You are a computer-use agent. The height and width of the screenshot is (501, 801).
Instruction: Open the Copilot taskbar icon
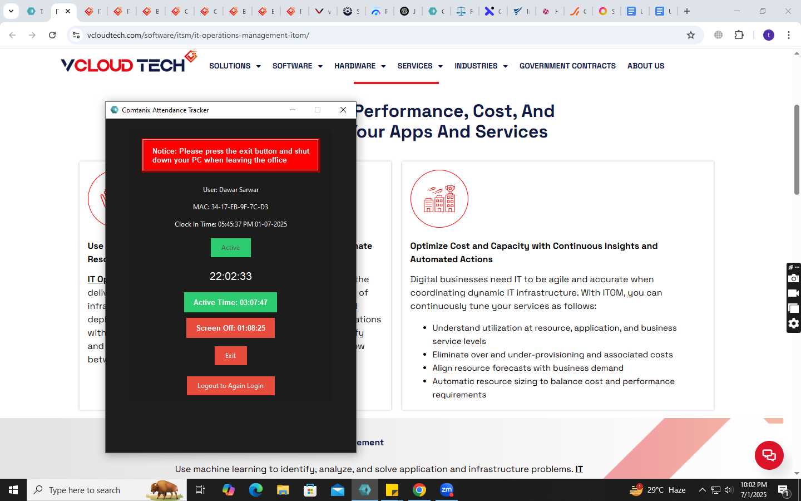tap(228, 490)
